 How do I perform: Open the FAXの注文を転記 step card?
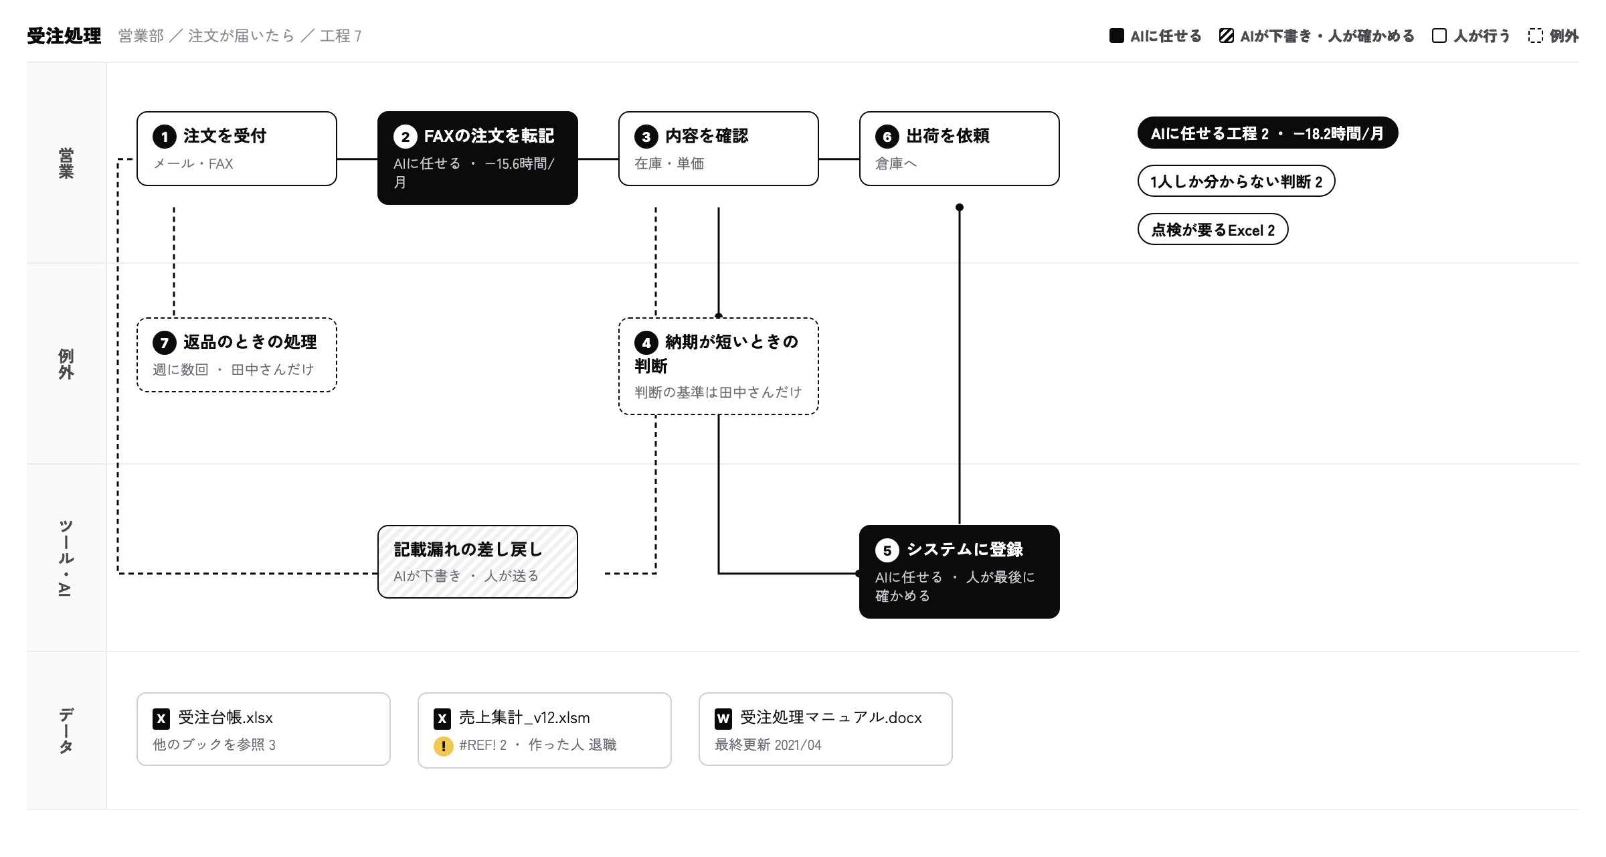click(x=478, y=158)
